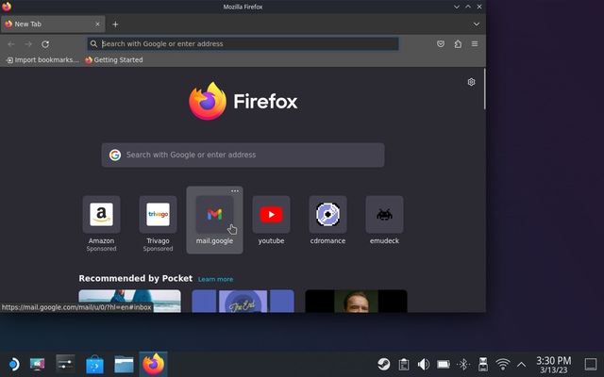
Task: Click the second taskbar icon with monitor
Action: point(38,364)
